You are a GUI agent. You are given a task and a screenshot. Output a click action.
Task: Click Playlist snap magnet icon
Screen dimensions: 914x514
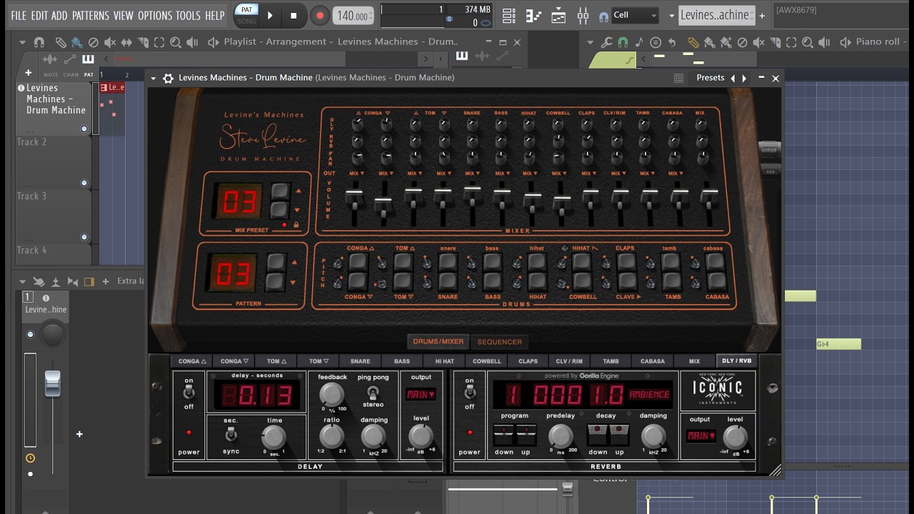coord(39,42)
